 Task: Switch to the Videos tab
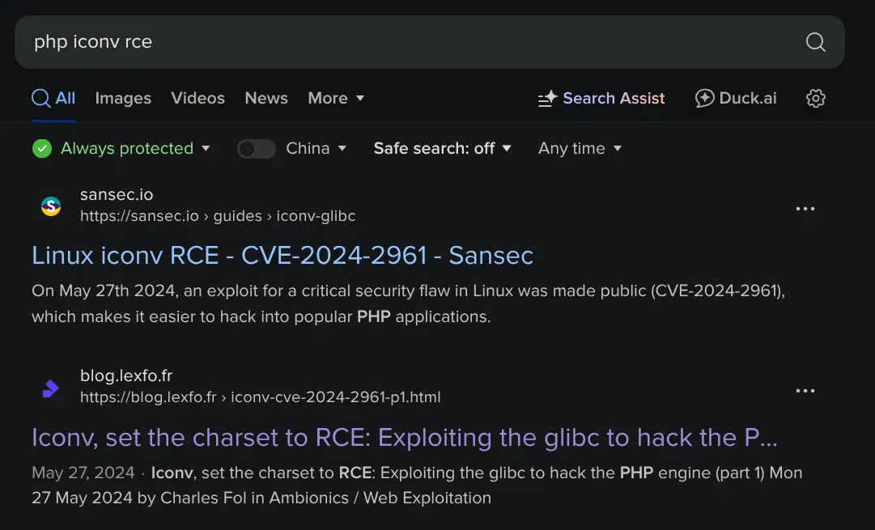(x=198, y=99)
